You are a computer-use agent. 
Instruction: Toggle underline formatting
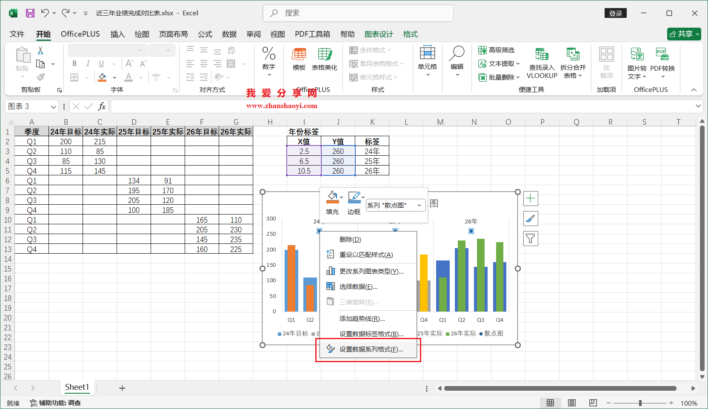pos(101,64)
